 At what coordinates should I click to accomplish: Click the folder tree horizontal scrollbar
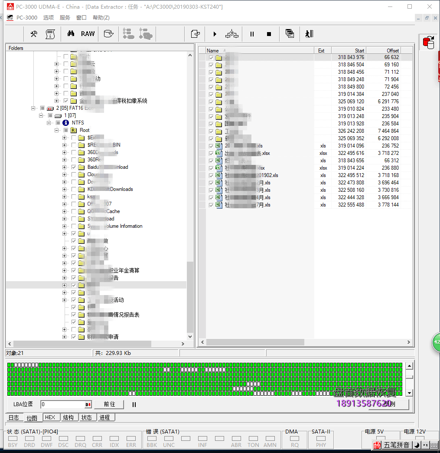click(82, 344)
